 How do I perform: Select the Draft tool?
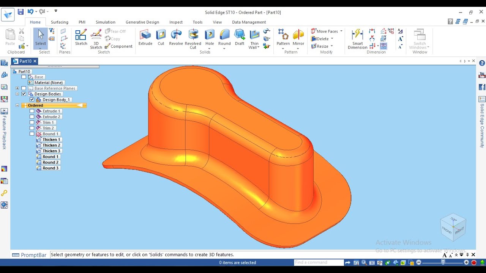(240, 38)
